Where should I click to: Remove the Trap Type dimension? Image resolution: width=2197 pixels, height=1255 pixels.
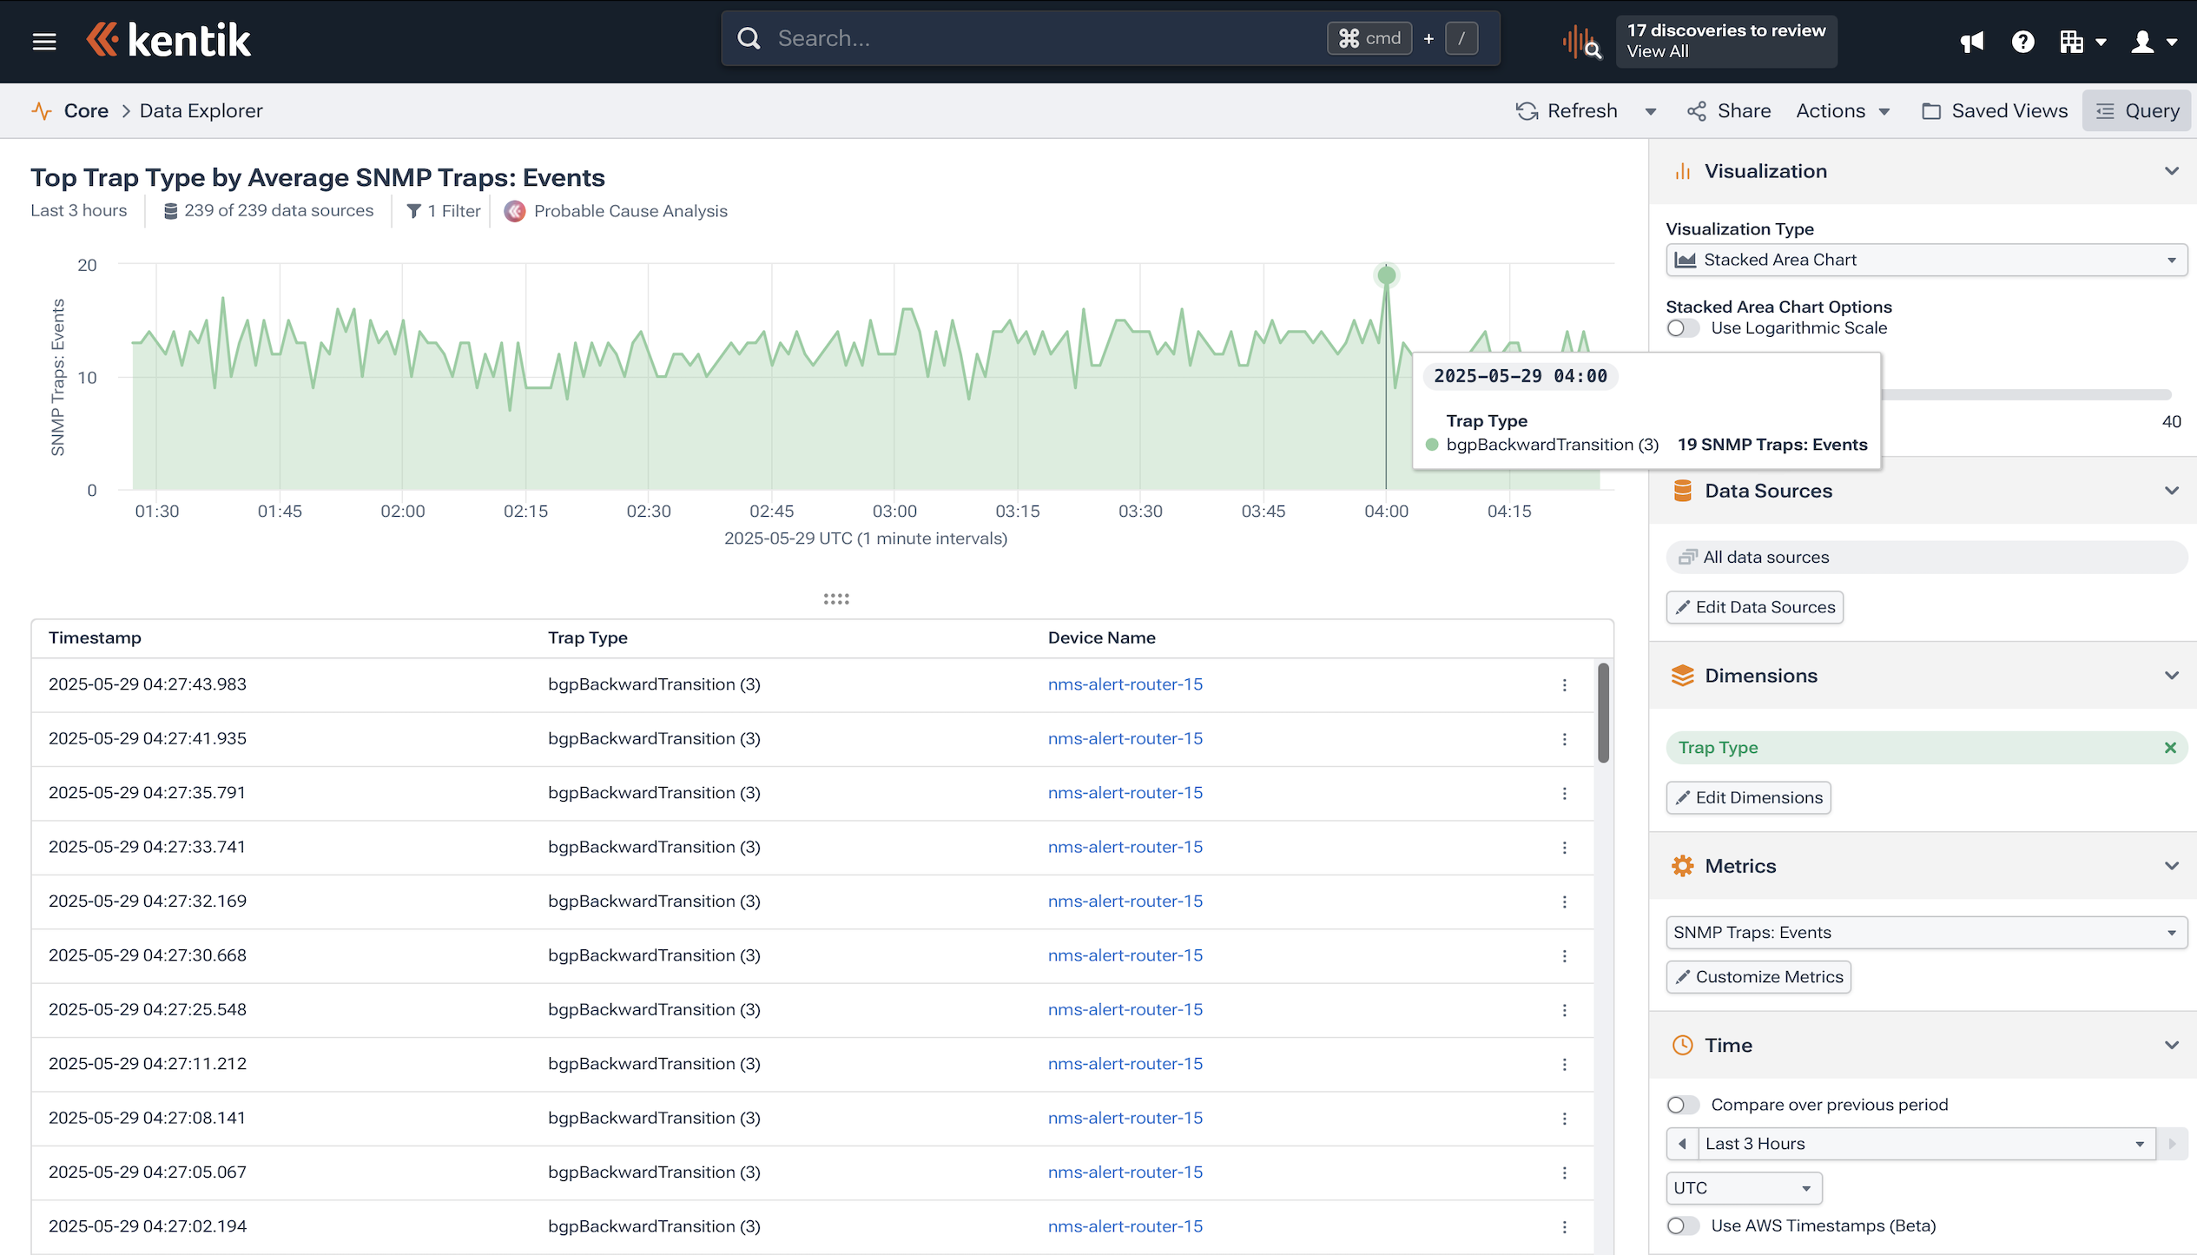[x=2170, y=748]
